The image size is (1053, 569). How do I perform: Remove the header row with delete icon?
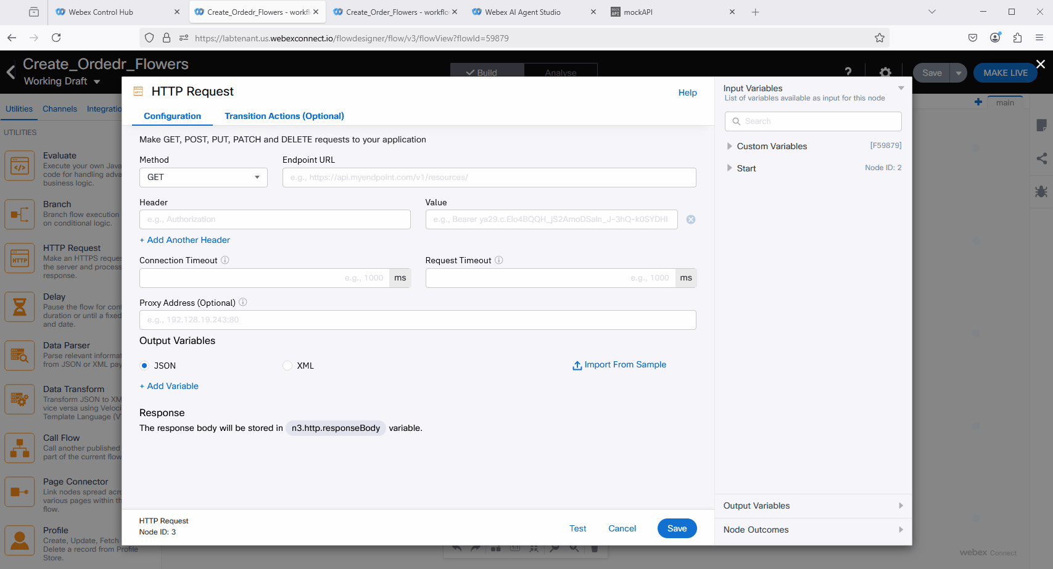pos(691,219)
